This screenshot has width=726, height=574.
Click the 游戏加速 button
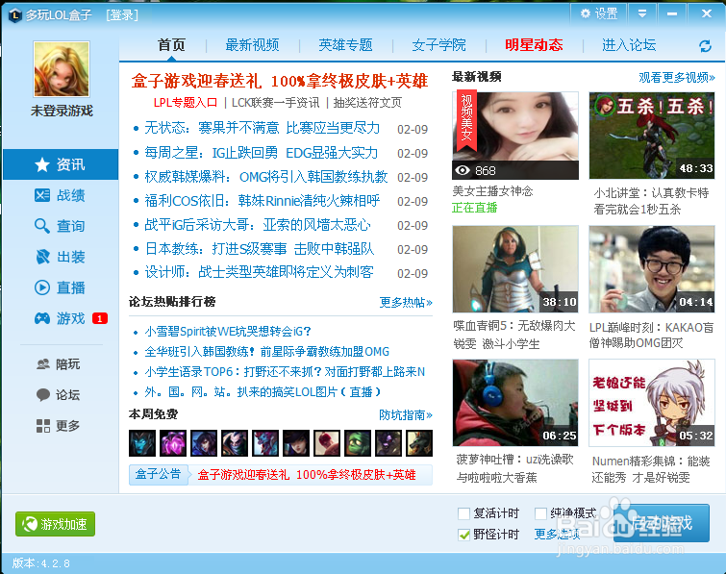tap(55, 524)
